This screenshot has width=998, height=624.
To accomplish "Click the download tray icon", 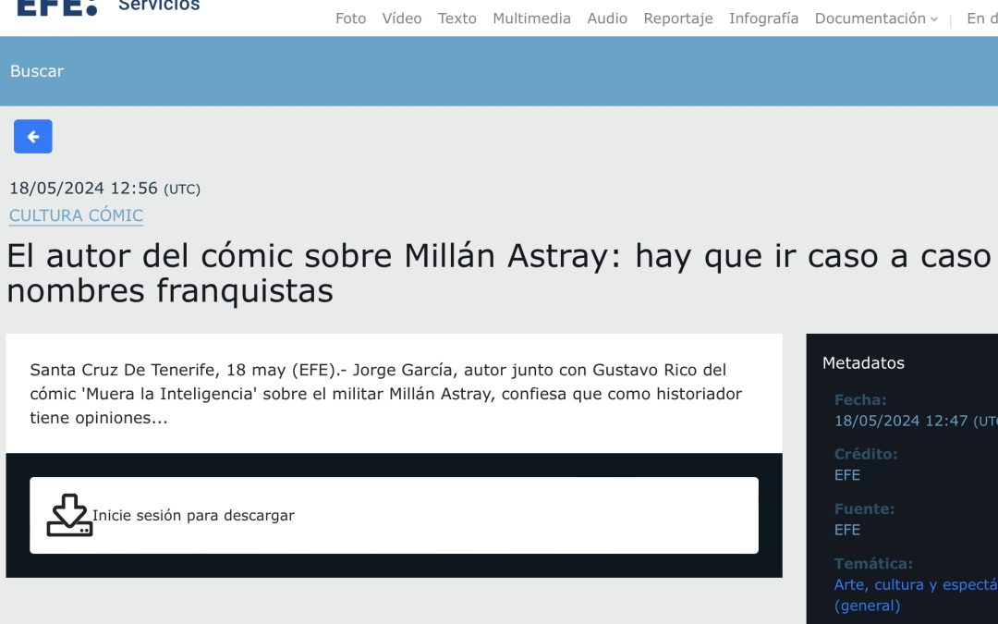I will click(x=69, y=515).
